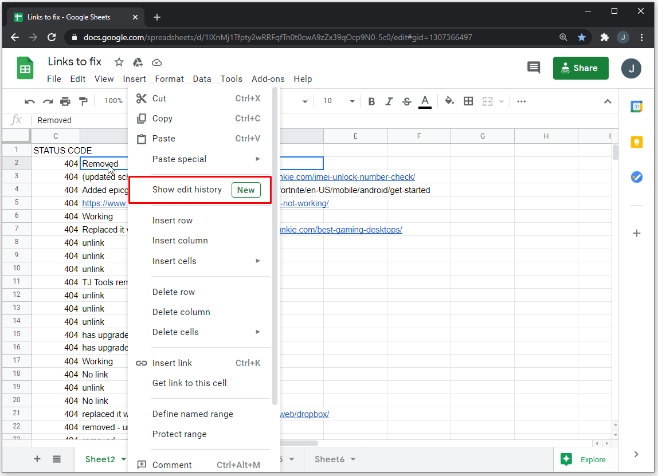The width and height of the screenshot is (658, 476).
Task: Toggle bold formatting
Action: coord(371,101)
